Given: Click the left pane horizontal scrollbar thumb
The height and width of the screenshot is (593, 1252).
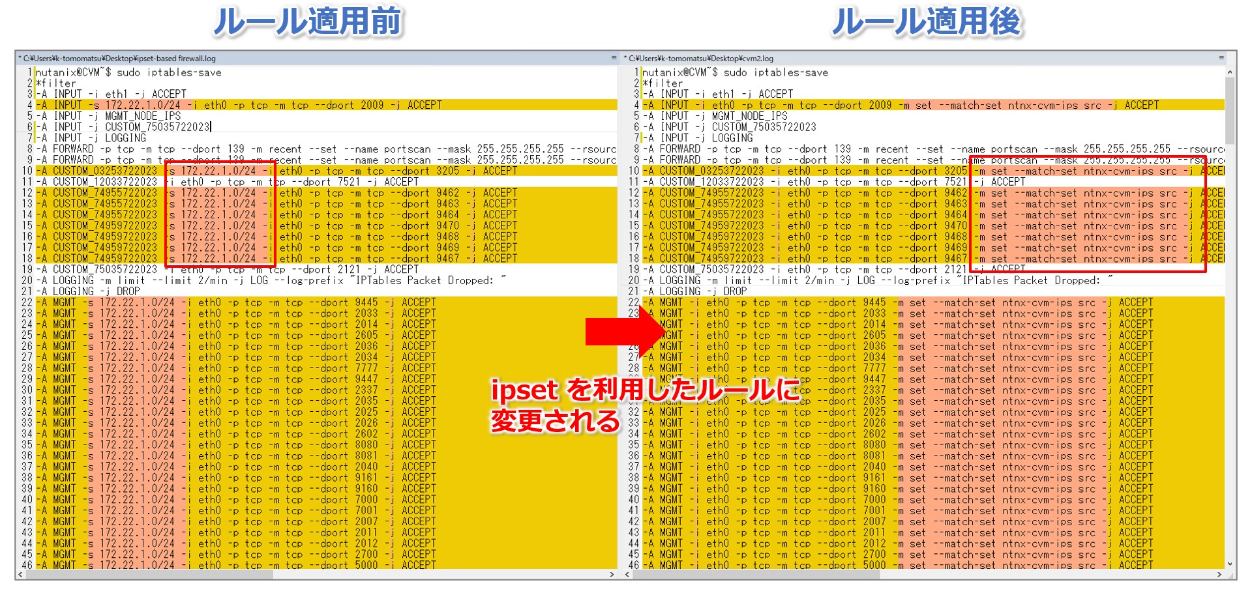Looking at the screenshot, I should tap(149, 575).
